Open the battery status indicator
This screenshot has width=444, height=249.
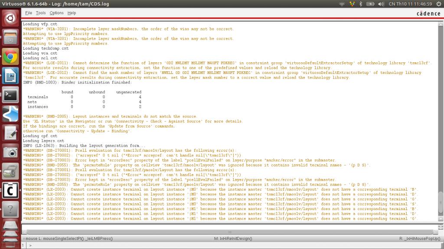point(370,4)
